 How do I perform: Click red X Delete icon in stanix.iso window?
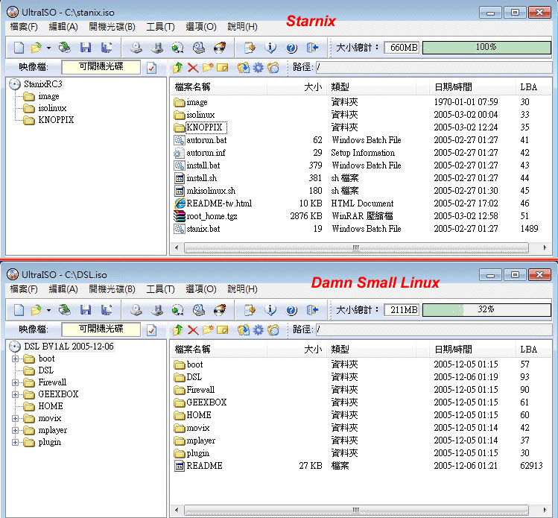(x=193, y=67)
